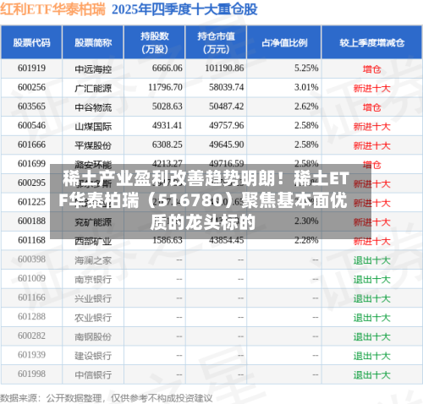Select the share count 11796.70

tap(165, 87)
